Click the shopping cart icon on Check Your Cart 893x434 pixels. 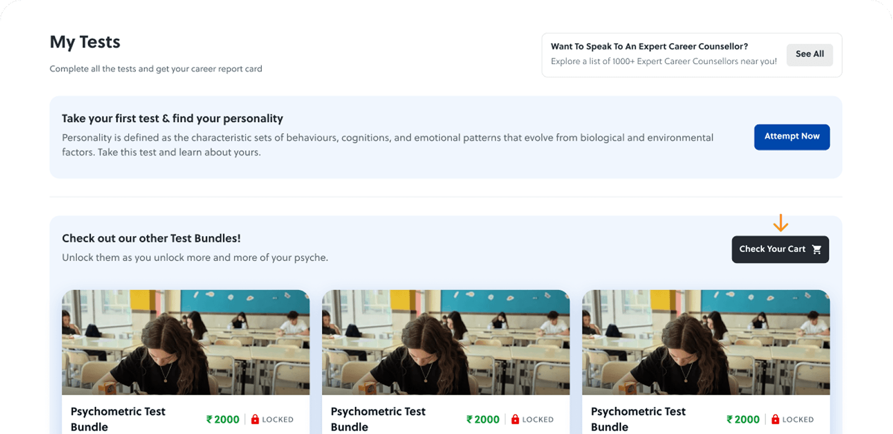[x=817, y=249]
